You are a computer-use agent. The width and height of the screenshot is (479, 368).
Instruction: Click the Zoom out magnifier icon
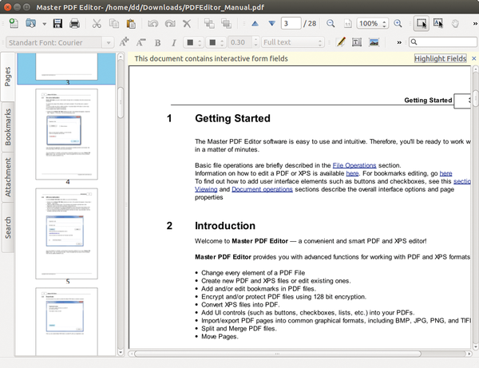(x=331, y=23)
